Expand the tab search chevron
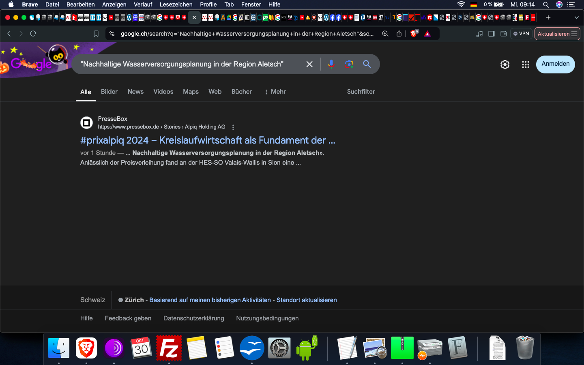This screenshot has width=584, height=365. 577,17
